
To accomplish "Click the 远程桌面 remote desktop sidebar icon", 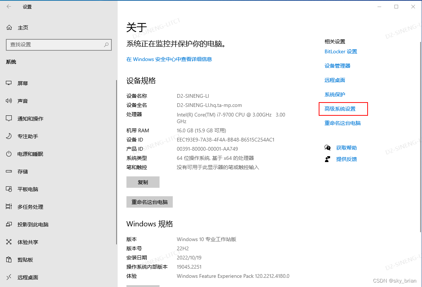I will coord(9,277).
